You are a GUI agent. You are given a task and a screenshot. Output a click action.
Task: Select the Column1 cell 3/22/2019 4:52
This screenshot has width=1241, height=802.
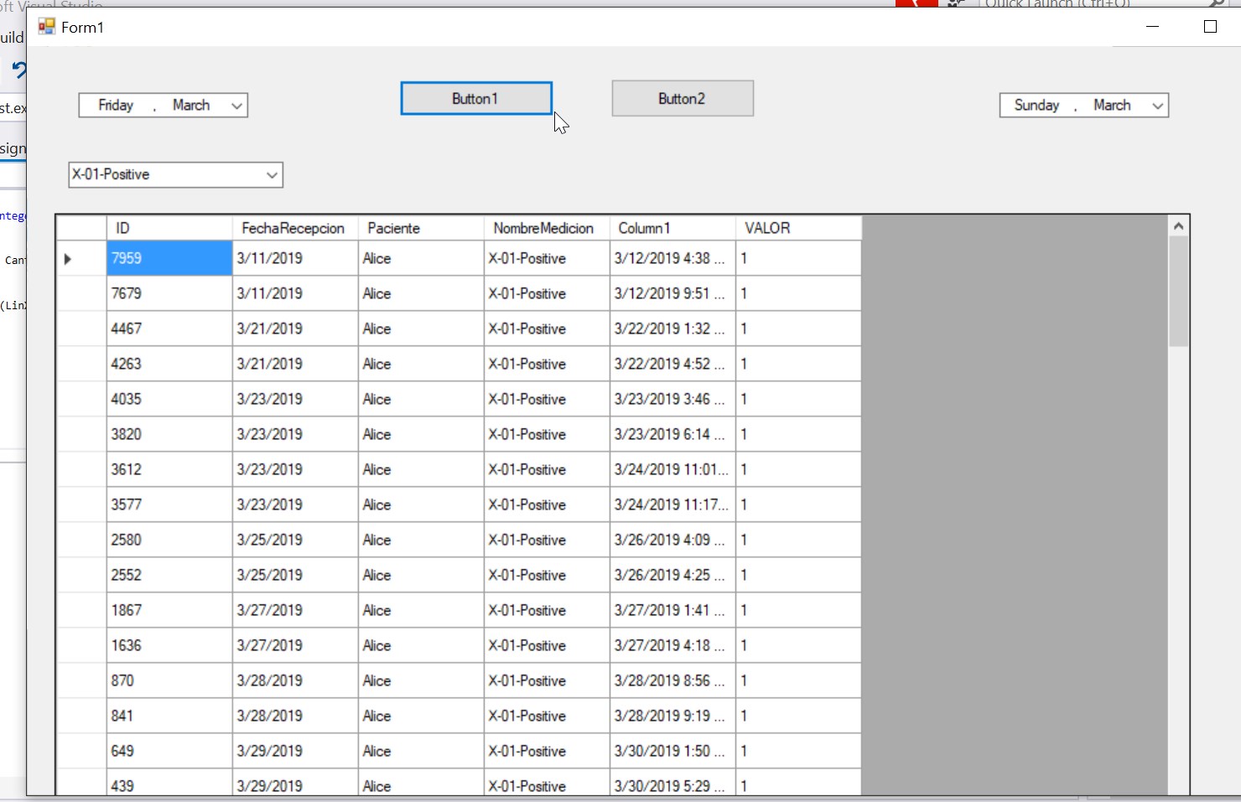point(672,364)
